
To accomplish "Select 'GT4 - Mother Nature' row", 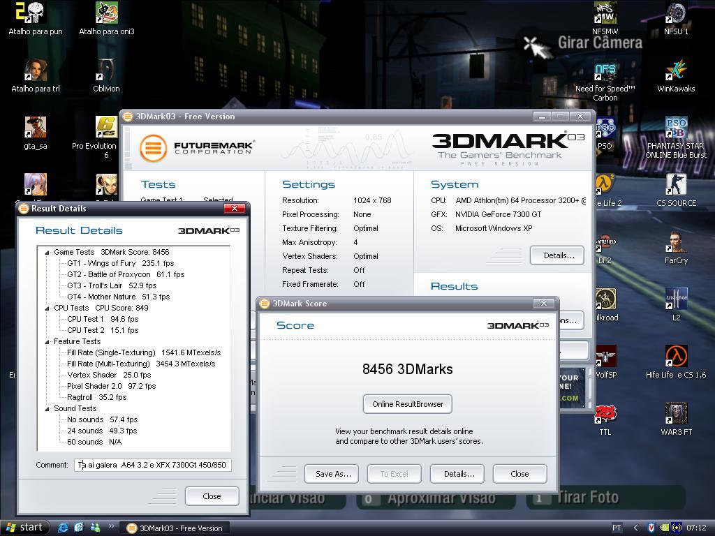I will [x=119, y=297].
